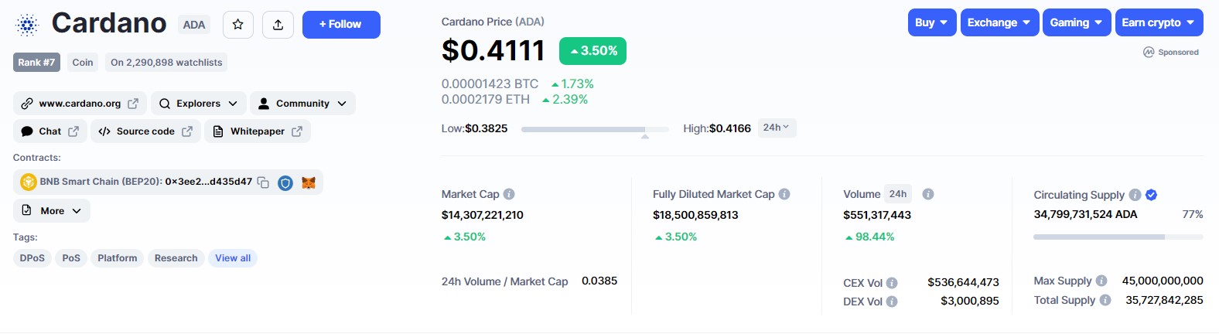The width and height of the screenshot is (1219, 334).
Task: Click the Follow button
Action: pos(341,25)
